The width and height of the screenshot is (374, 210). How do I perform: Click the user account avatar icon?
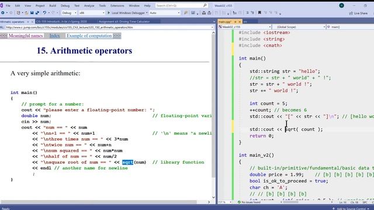(341, 5)
